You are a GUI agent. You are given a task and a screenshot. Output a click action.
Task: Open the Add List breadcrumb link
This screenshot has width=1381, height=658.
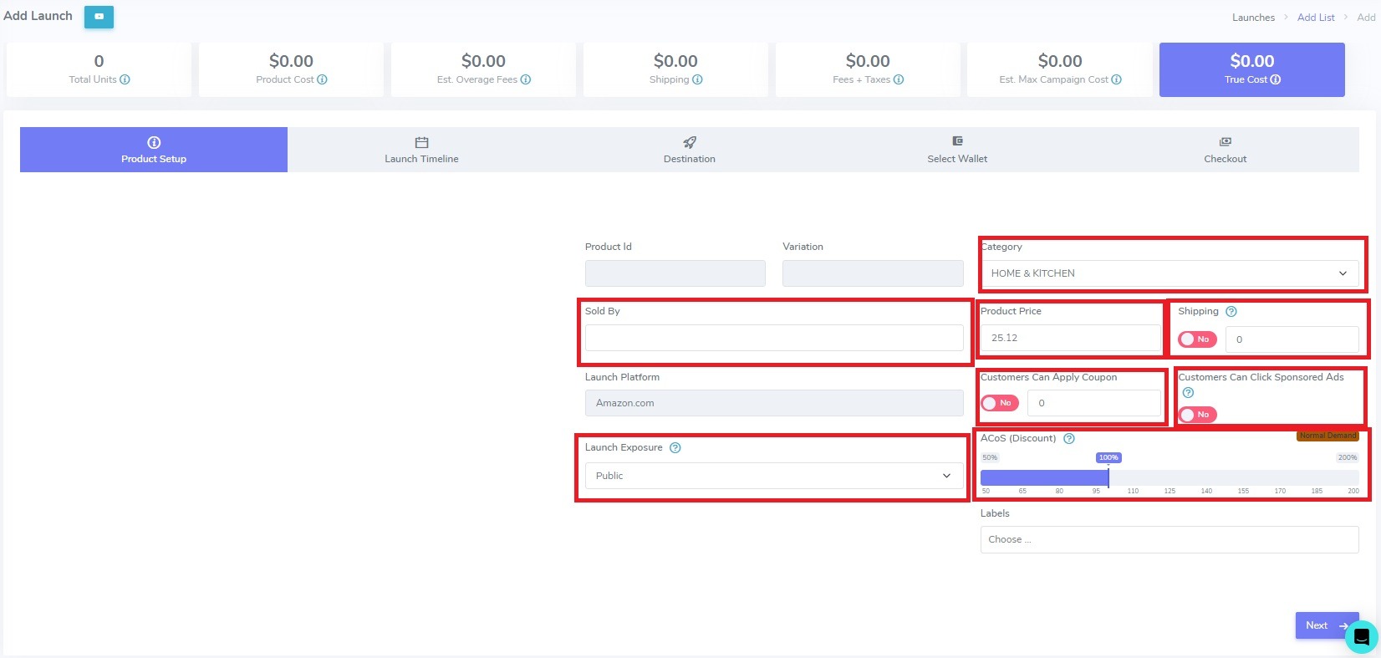[x=1315, y=18]
